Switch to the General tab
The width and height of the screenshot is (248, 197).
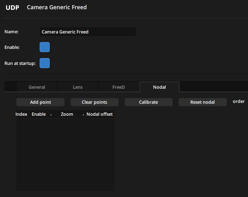[x=37, y=87]
